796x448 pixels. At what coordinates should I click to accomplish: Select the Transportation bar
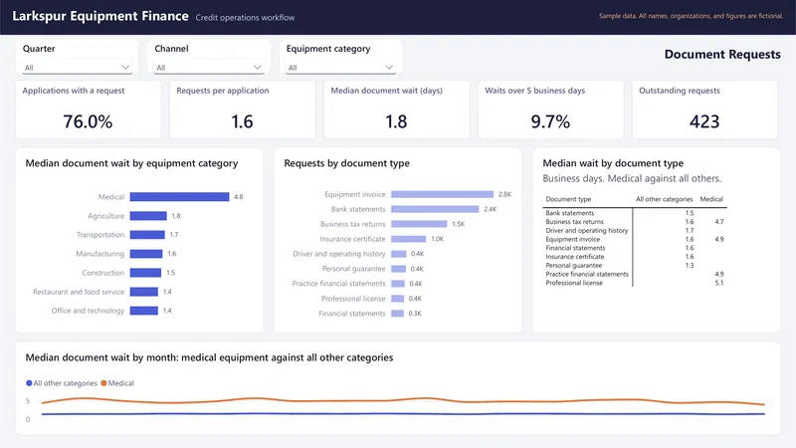147,235
